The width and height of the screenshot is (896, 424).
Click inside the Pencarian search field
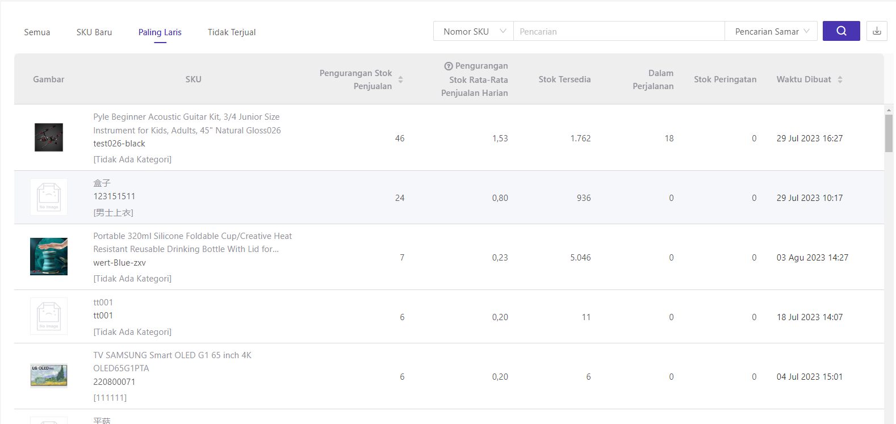[x=619, y=32]
